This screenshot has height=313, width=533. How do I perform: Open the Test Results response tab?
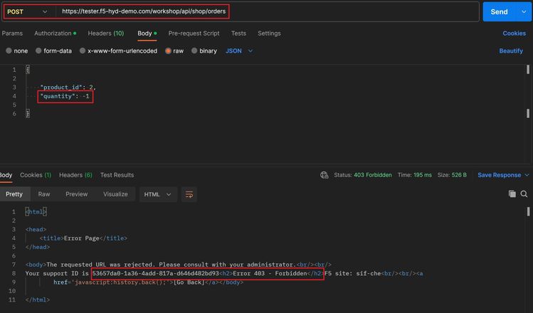(x=117, y=175)
